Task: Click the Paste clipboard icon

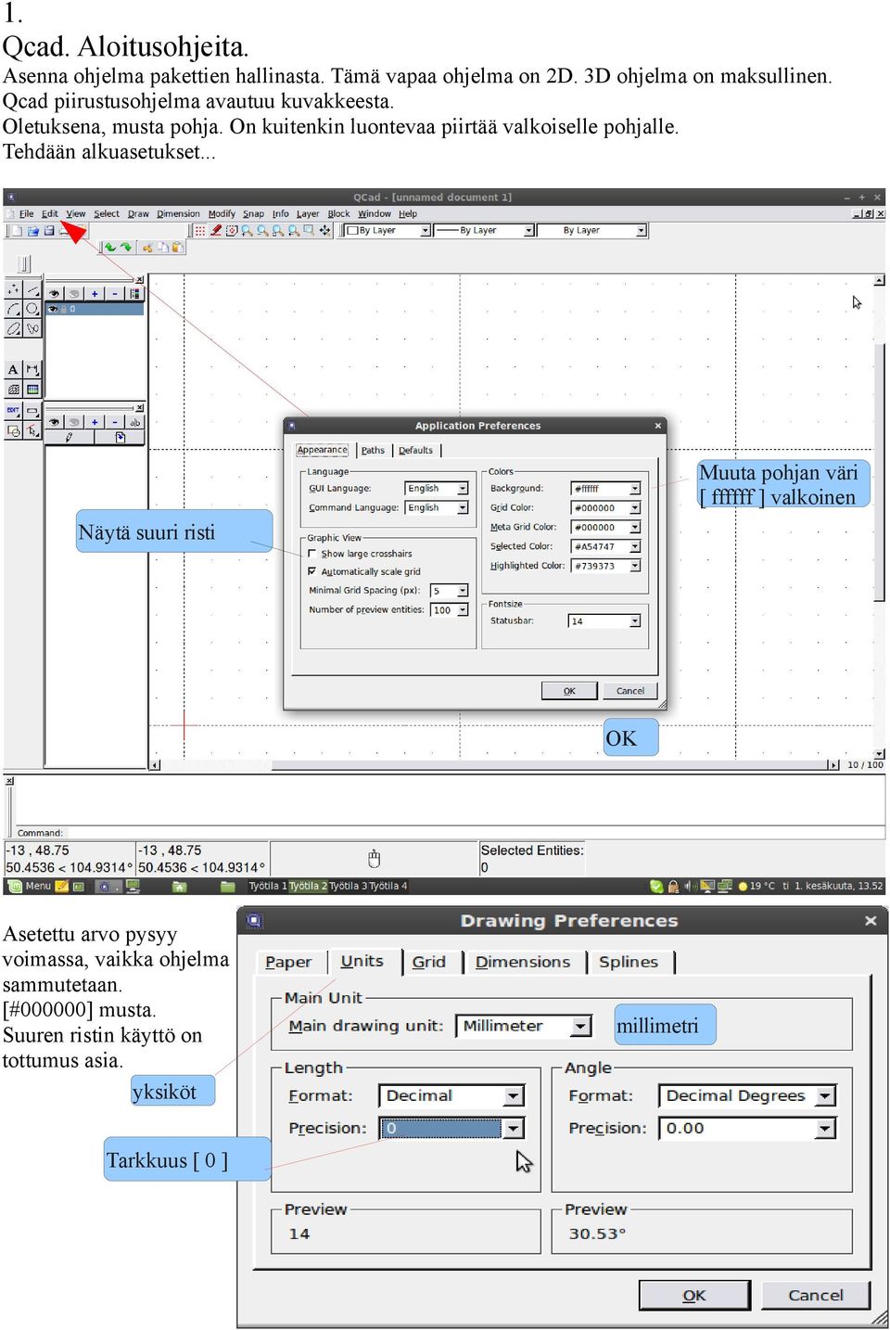Action: (178, 248)
